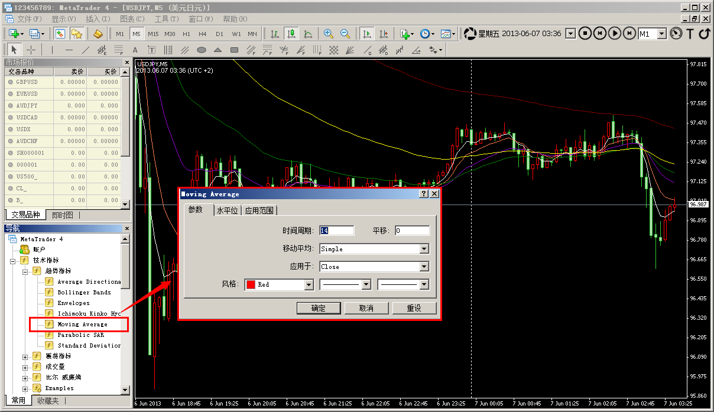714x412 pixels.
Task: Click the zoom in magnifier icon
Action: coord(328,34)
